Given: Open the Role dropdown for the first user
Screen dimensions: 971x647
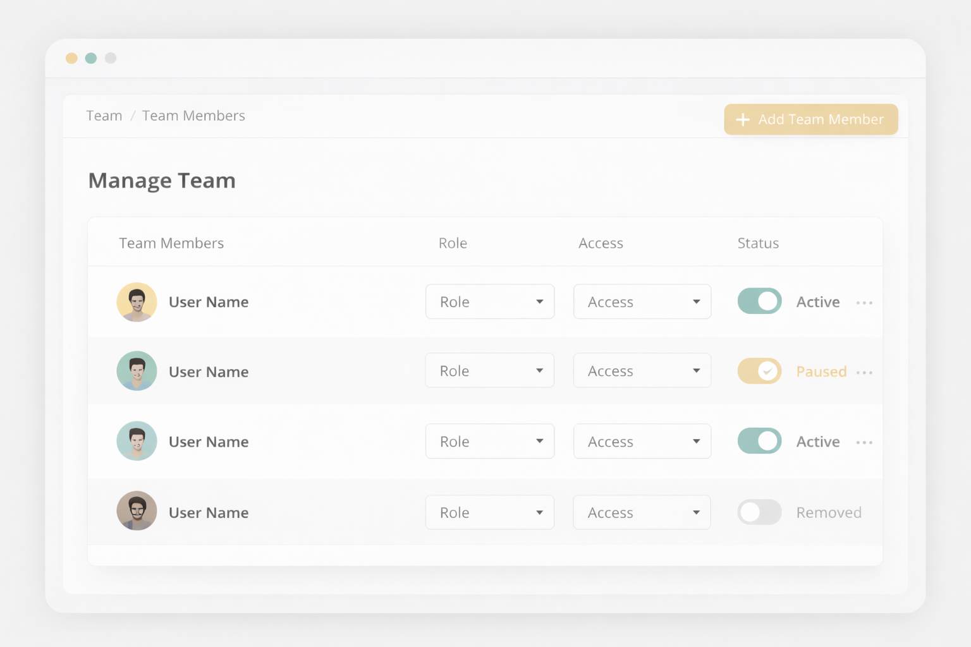Looking at the screenshot, I should (490, 301).
